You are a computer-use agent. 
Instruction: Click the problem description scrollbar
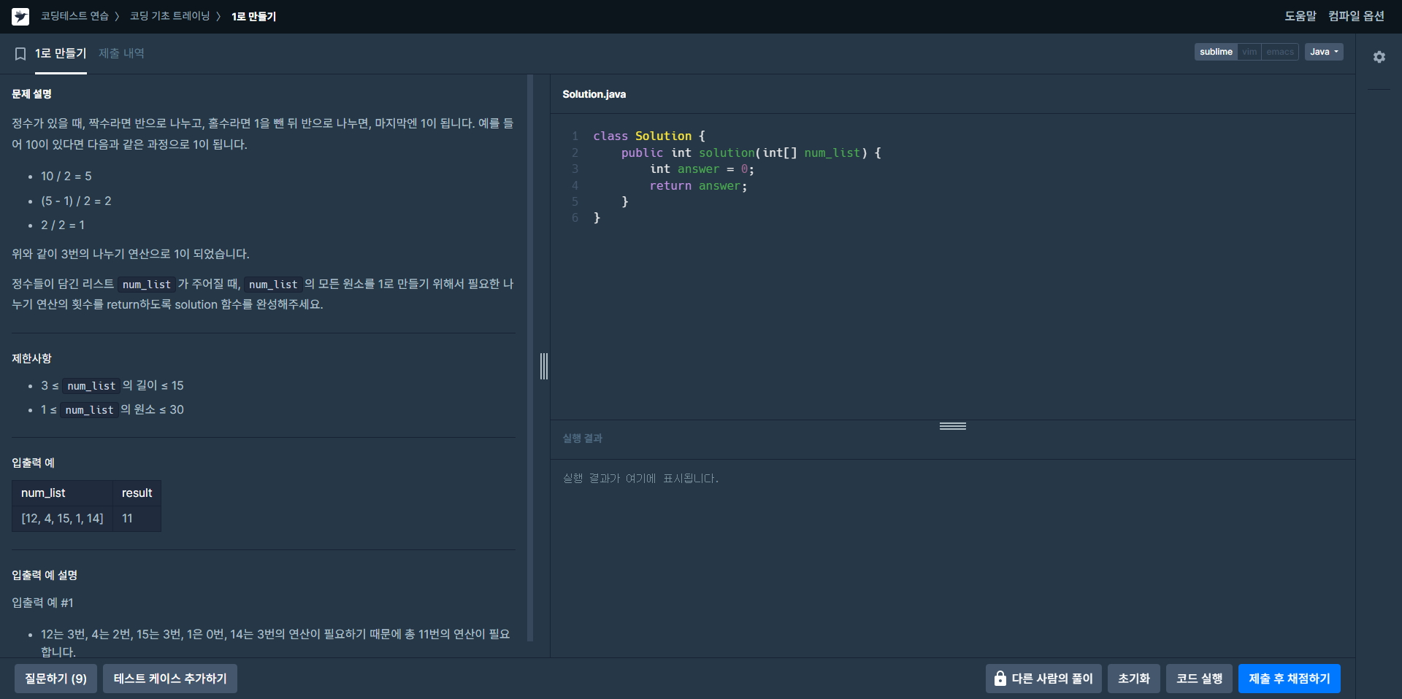530,358
